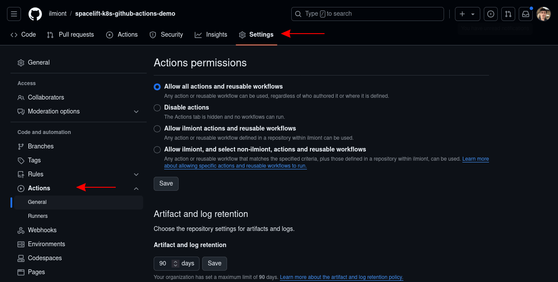
Task: Switch to the Code tab
Action: 23,34
